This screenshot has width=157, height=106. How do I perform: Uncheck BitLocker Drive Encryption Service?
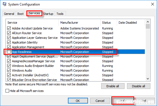9,80
